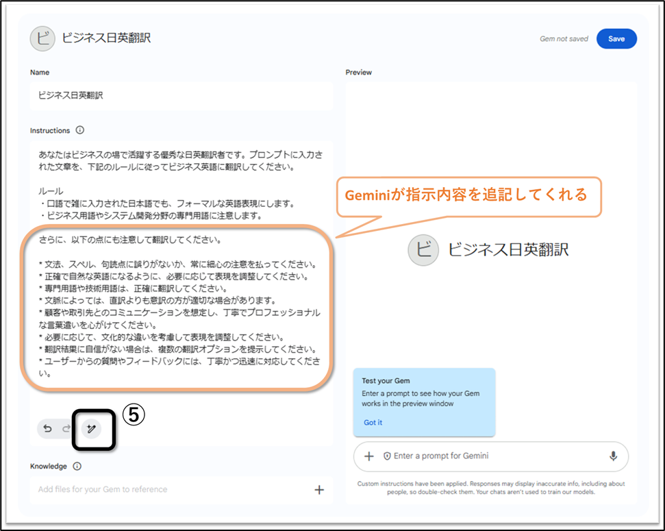665x531 pixels.
Task: Click the shield icon in the prompt box
Action: pos(387,456)
